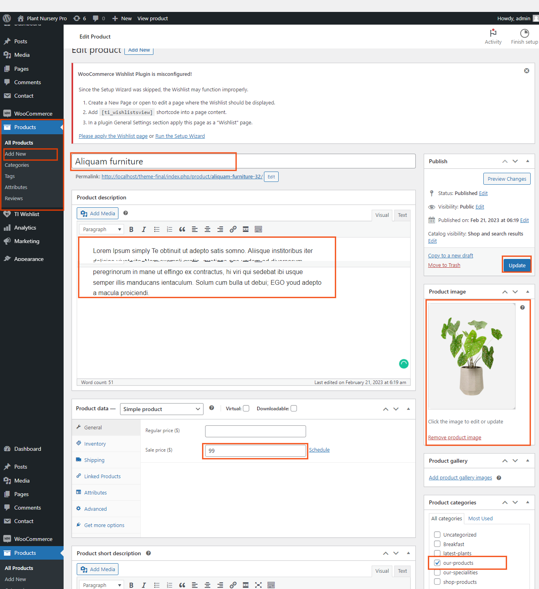Open the Simple product type dropdown
The image size is (539, 589).
pyautogui.click(x=161, y=409)
